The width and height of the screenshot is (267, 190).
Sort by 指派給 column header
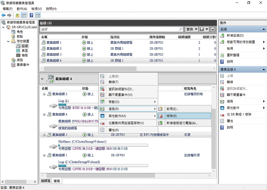tap(129, 37)
